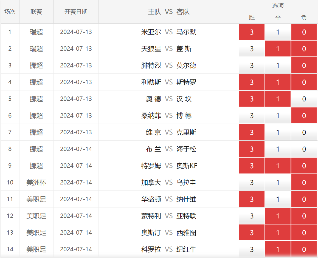Select draw option 1 for 布兰 VS 海于松

[278, 149]
